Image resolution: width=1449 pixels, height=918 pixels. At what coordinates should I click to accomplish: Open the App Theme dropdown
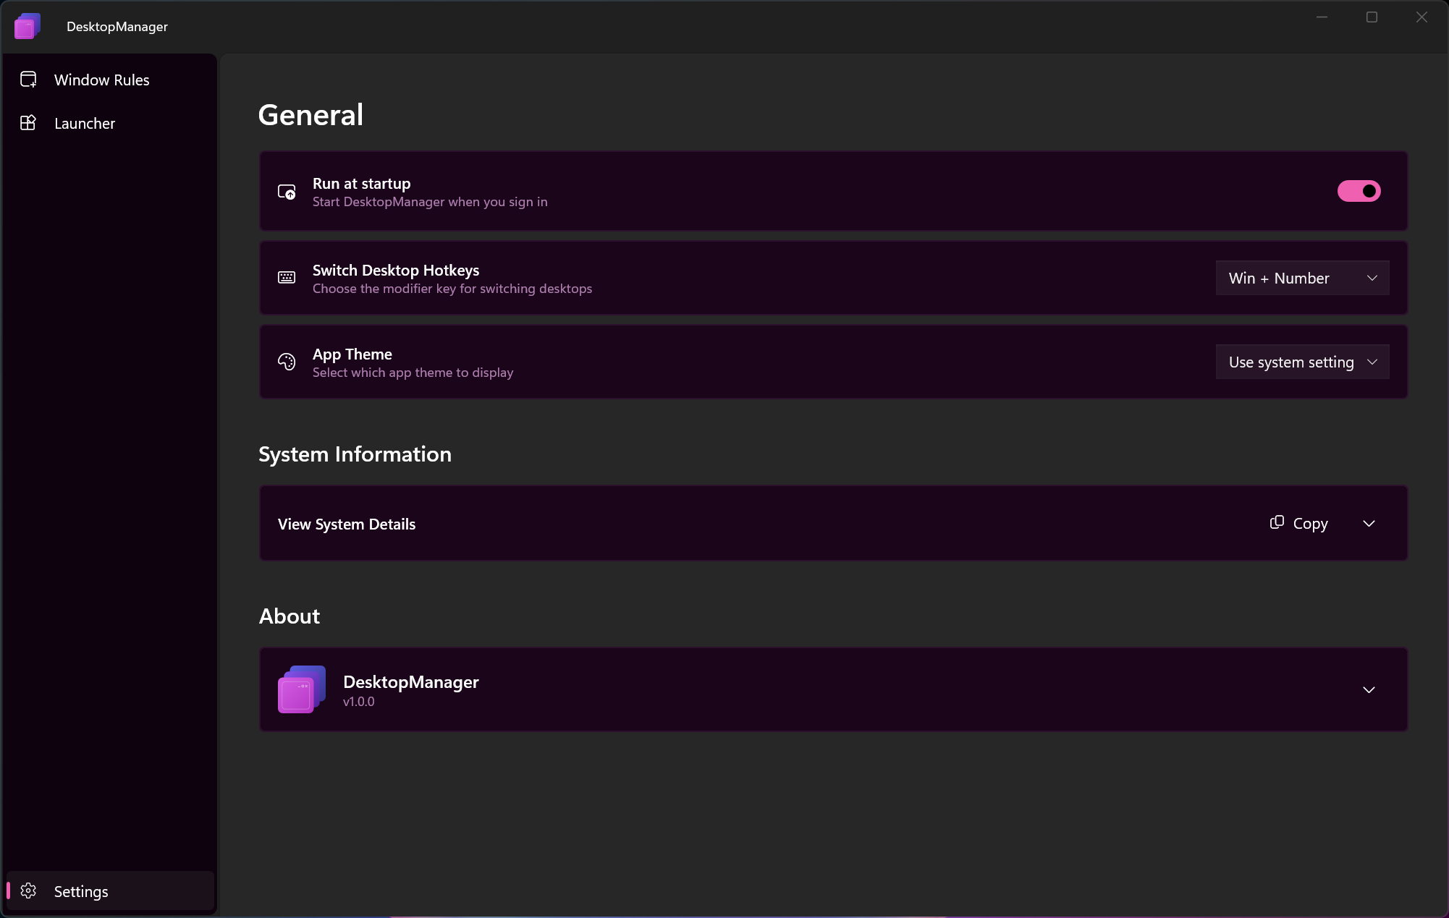[x=1302, y=362]
